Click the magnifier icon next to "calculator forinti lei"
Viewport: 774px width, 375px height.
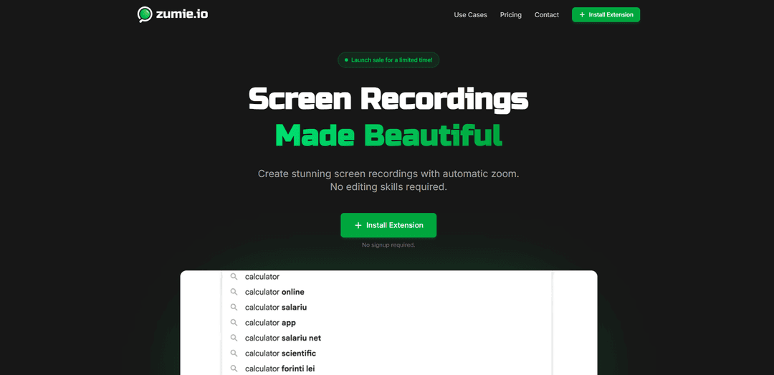pos(234,369)
